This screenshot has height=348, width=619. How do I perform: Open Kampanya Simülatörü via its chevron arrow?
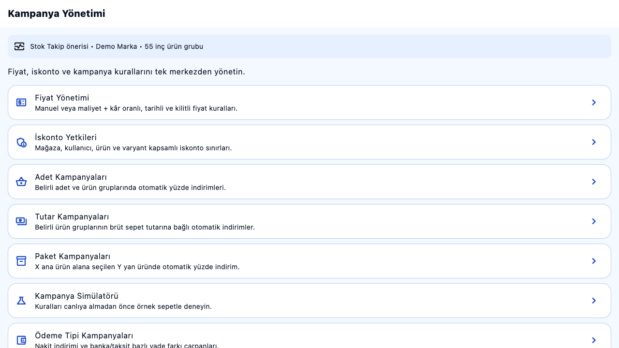pos(594,301)
